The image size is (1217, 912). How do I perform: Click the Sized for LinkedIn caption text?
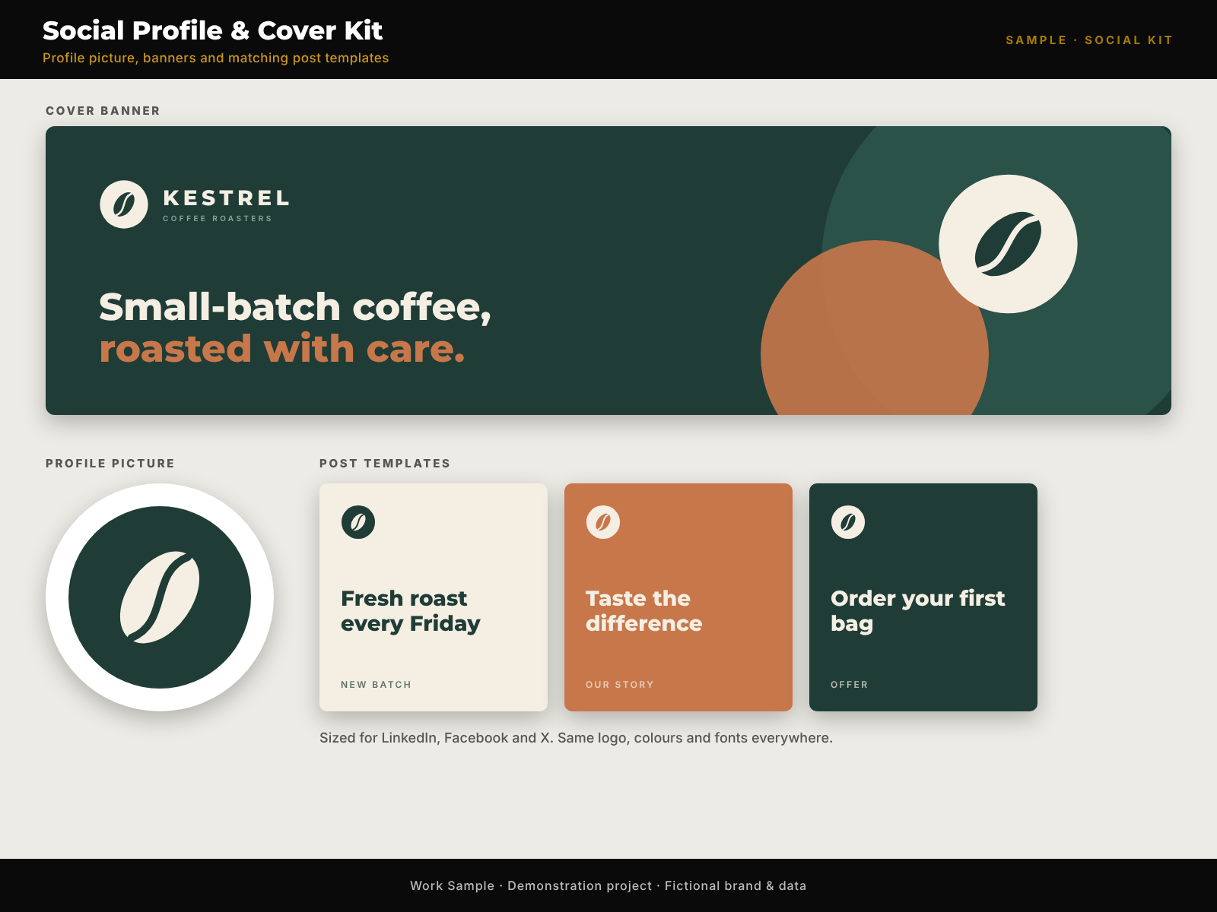576,738
